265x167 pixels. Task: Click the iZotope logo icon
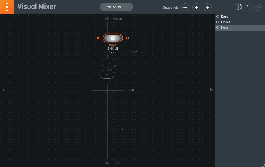(7, 7)
